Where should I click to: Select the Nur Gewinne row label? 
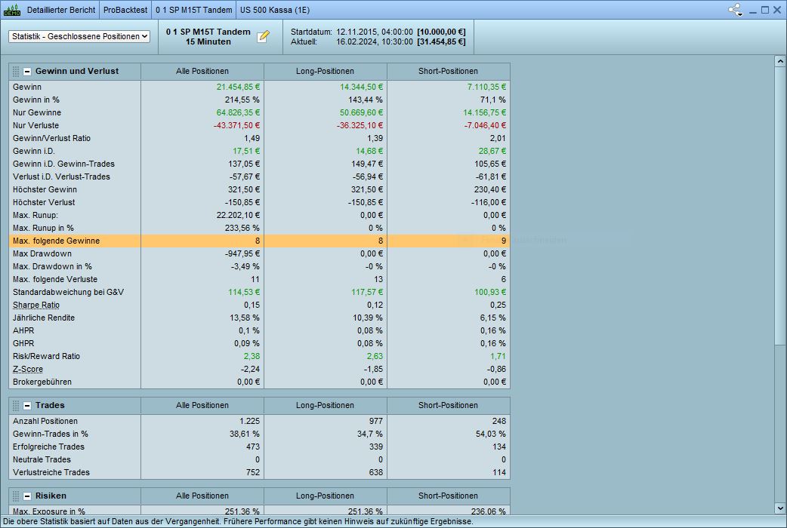(37, 112)
